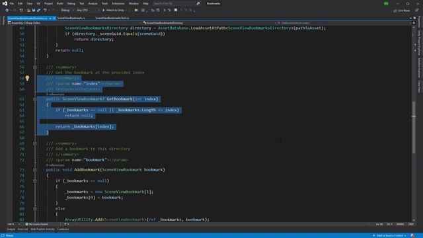Screen dimensions: 423x238
Task: Click the Open File folder icon
Action: (x=28, y=11)
